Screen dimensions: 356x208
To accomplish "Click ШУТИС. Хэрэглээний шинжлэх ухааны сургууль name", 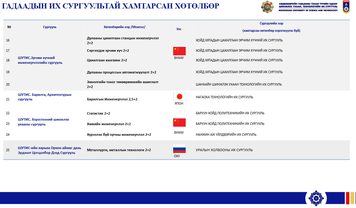I will coord(43,122).
